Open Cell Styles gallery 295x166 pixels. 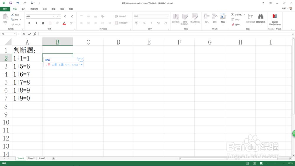195,19
